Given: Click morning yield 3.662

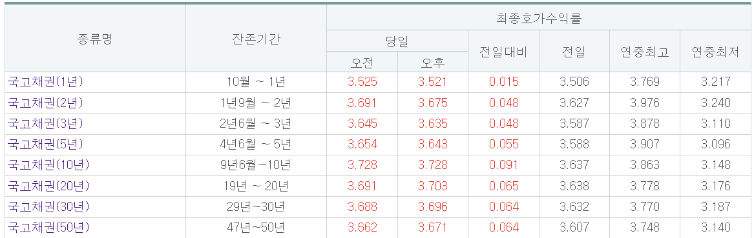Looking at the screenshot, I should [x=362, y=228].
